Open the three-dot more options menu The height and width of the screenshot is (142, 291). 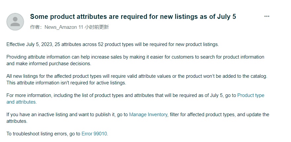pos(267,16)
